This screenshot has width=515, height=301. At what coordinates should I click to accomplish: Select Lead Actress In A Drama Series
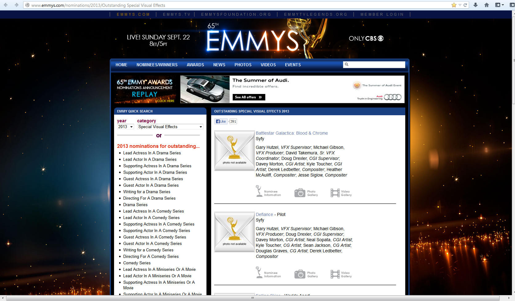point(152,153)
